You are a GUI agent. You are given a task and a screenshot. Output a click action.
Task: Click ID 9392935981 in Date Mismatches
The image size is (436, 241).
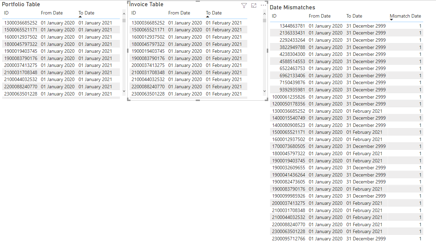[x=292, y=90]
